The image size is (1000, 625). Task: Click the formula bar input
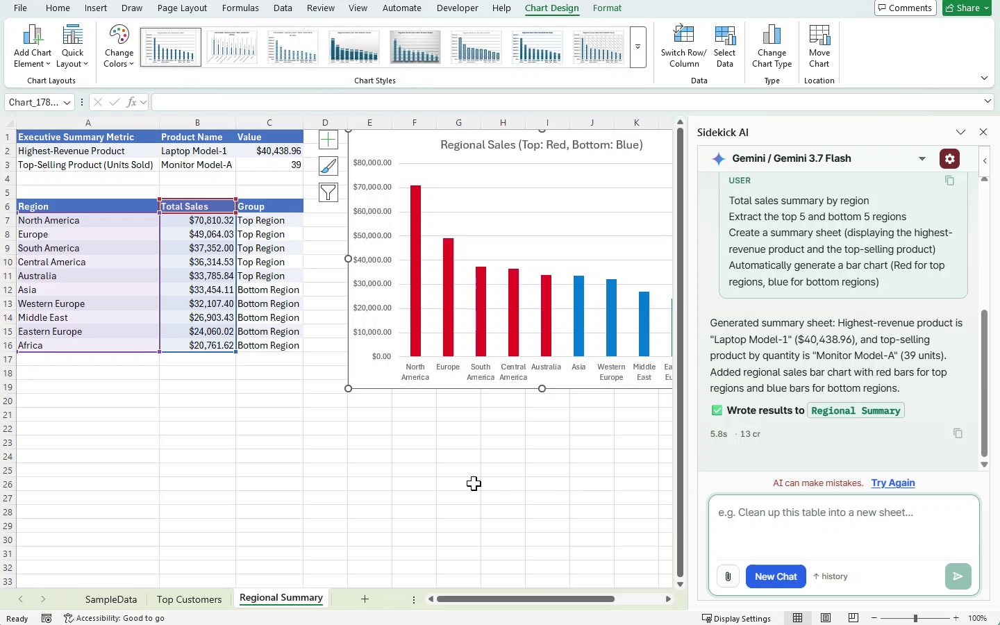tap(566, 102)
